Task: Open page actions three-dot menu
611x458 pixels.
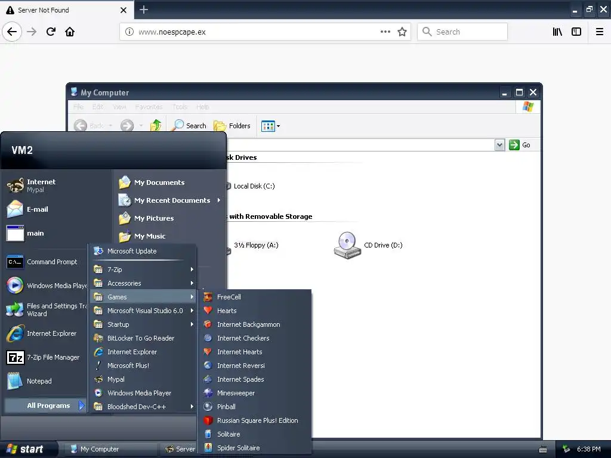Action: 385,32
